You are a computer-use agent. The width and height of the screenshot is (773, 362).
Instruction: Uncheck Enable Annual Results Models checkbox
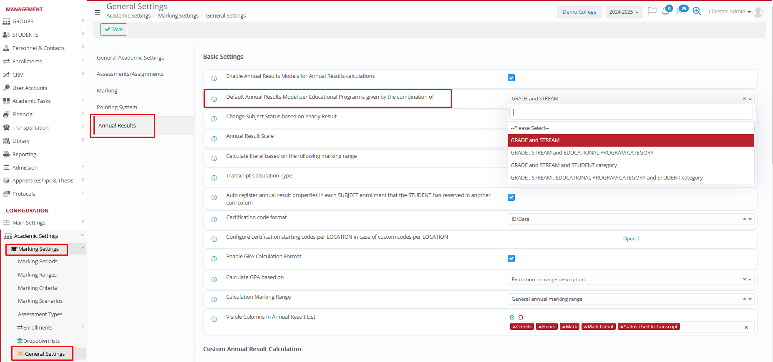(x=511, y=78)
